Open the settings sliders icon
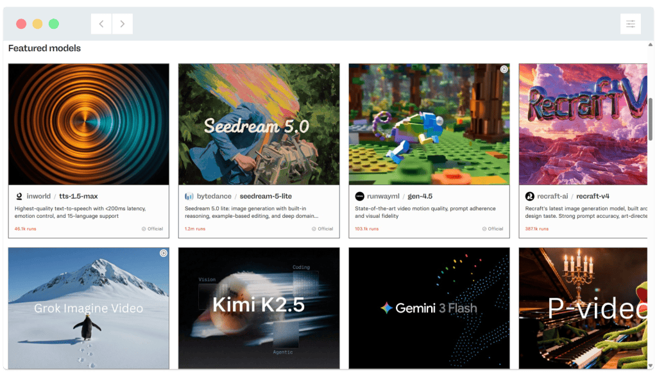Screen dimensions: 657x376 [630, 24]
